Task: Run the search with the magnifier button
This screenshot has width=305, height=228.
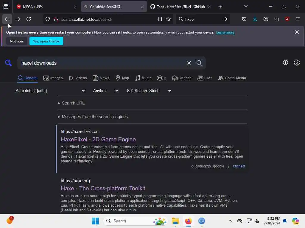Action: pos(199,63)
